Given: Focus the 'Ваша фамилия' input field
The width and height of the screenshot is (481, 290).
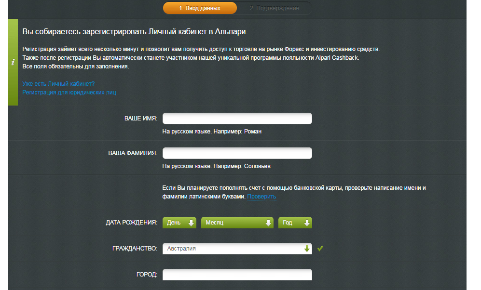Looking at the screenshot, I should (x=237, y=153).
